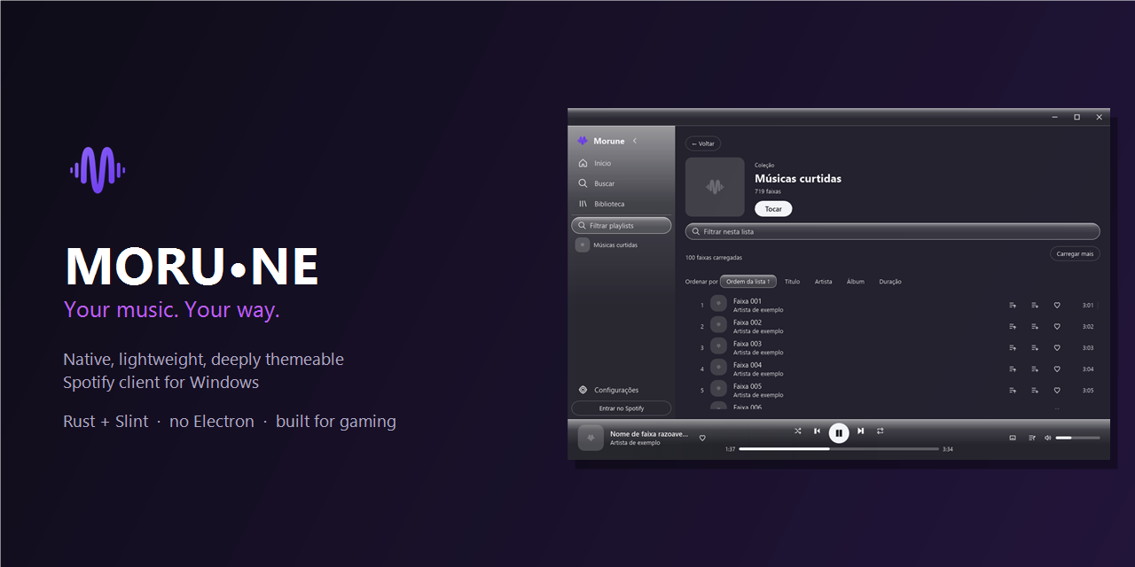
Task: Like Faixa 001 with heart icon
Action: [1057, 306]
